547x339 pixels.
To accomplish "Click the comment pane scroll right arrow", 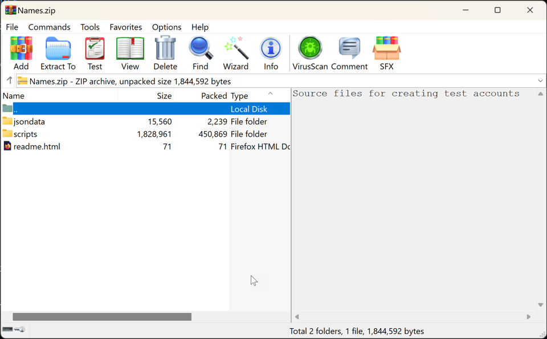I will (529, 317).
